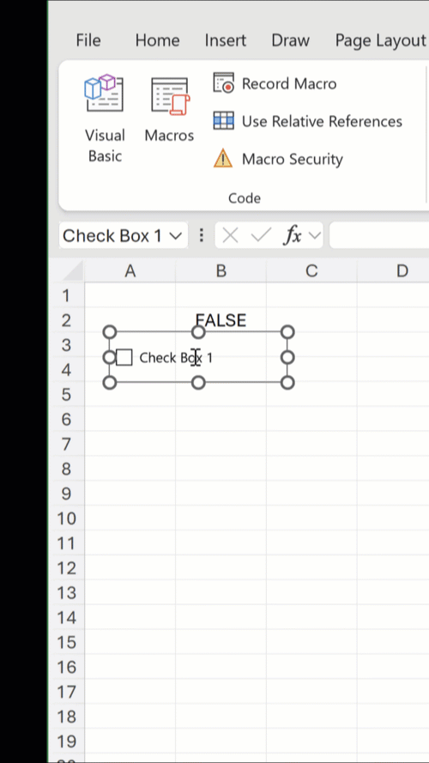The height and width of the screenshot is (763, 429).
Task: Select row 10 header
Action: 66,518
